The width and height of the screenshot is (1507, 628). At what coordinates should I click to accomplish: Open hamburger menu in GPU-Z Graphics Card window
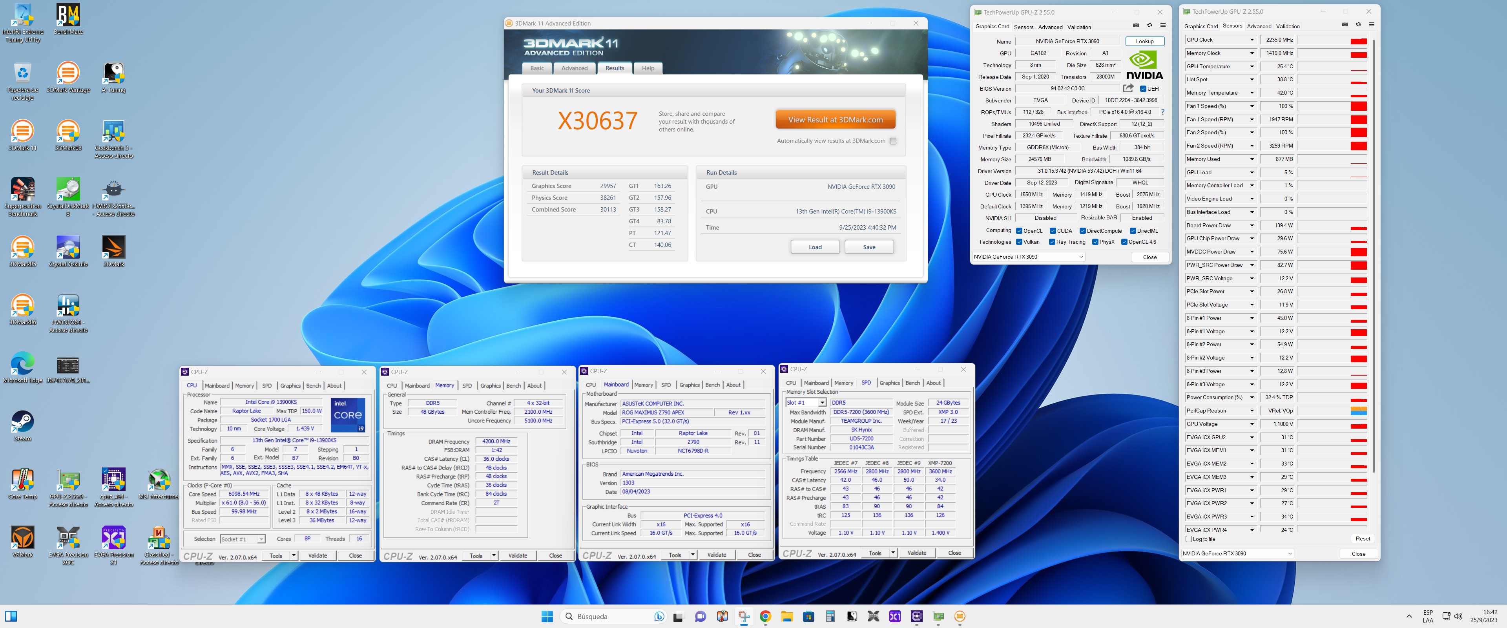point(1163,26)
